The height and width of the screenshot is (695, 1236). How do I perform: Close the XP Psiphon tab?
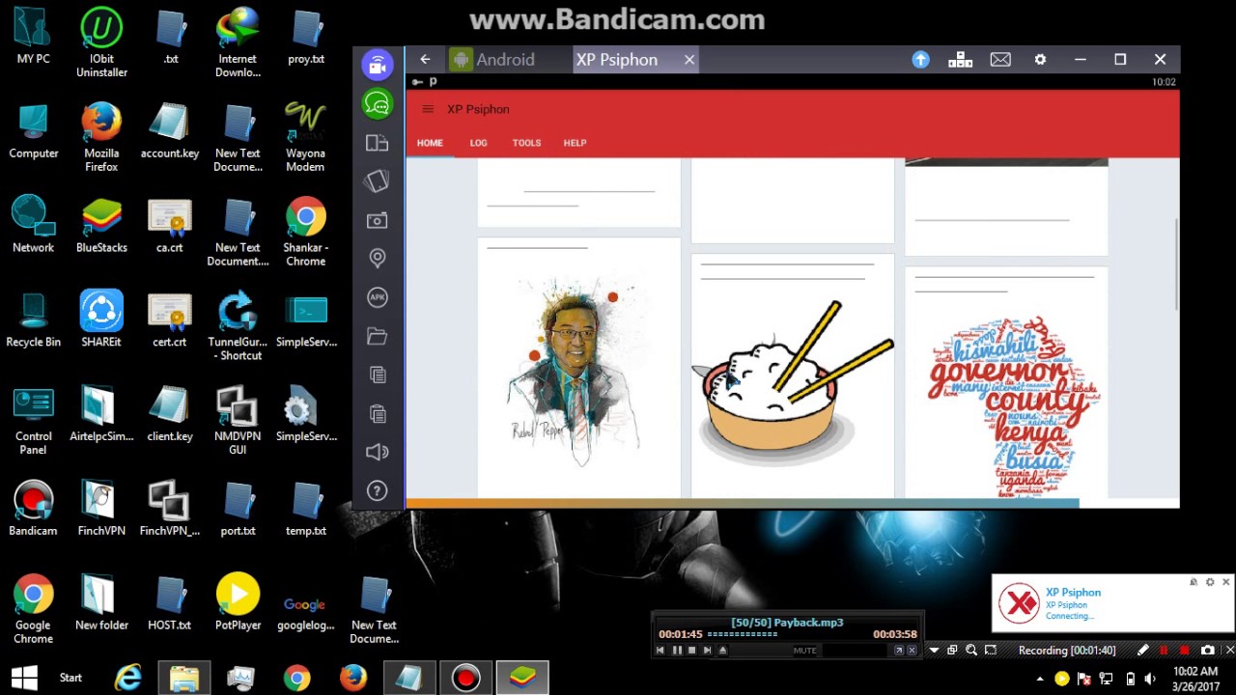(x=689, y=60)
